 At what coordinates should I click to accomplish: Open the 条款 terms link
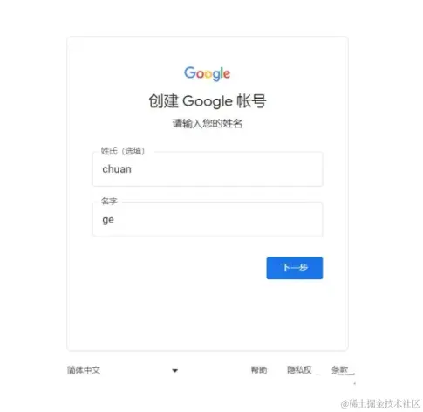340,370
